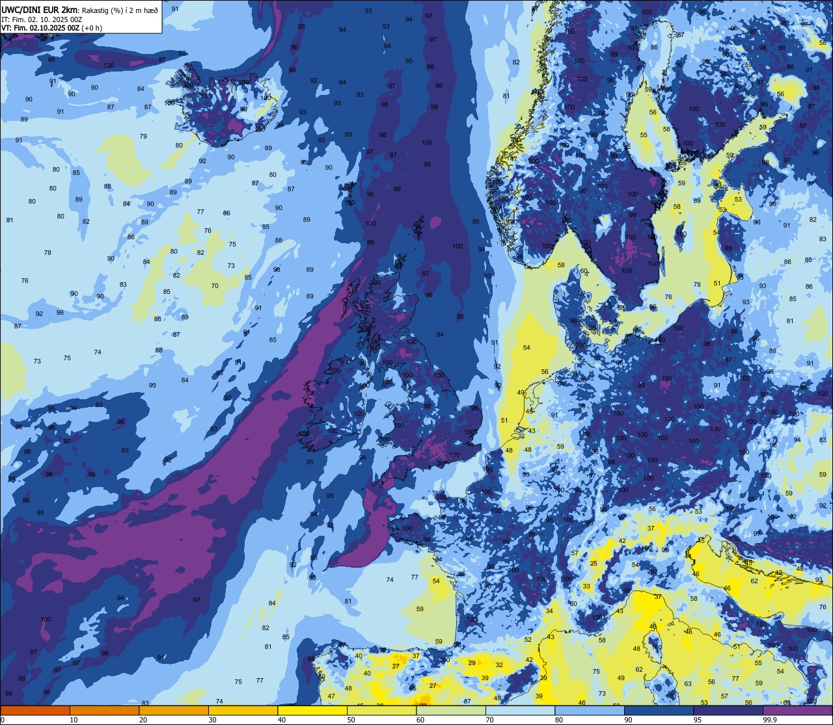Pick the 50–60 pale yellow legend swatch
Image resolution: width=833 pixels, height=725 pixels.
click(381, 710)
